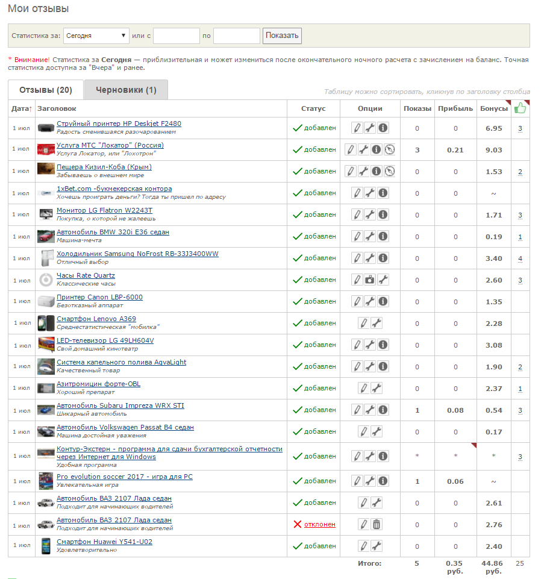Click the subtitle "Радость сменившаяся разочарованием"
This screenshot has height=579, width=547.
point(116,132)
